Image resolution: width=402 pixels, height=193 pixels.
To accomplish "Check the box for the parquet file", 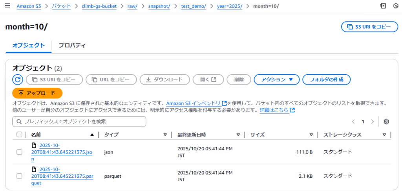I will tap(19, 176).
